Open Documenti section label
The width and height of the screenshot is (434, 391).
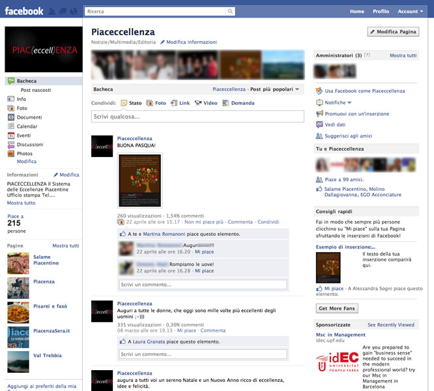pos(29,117)
